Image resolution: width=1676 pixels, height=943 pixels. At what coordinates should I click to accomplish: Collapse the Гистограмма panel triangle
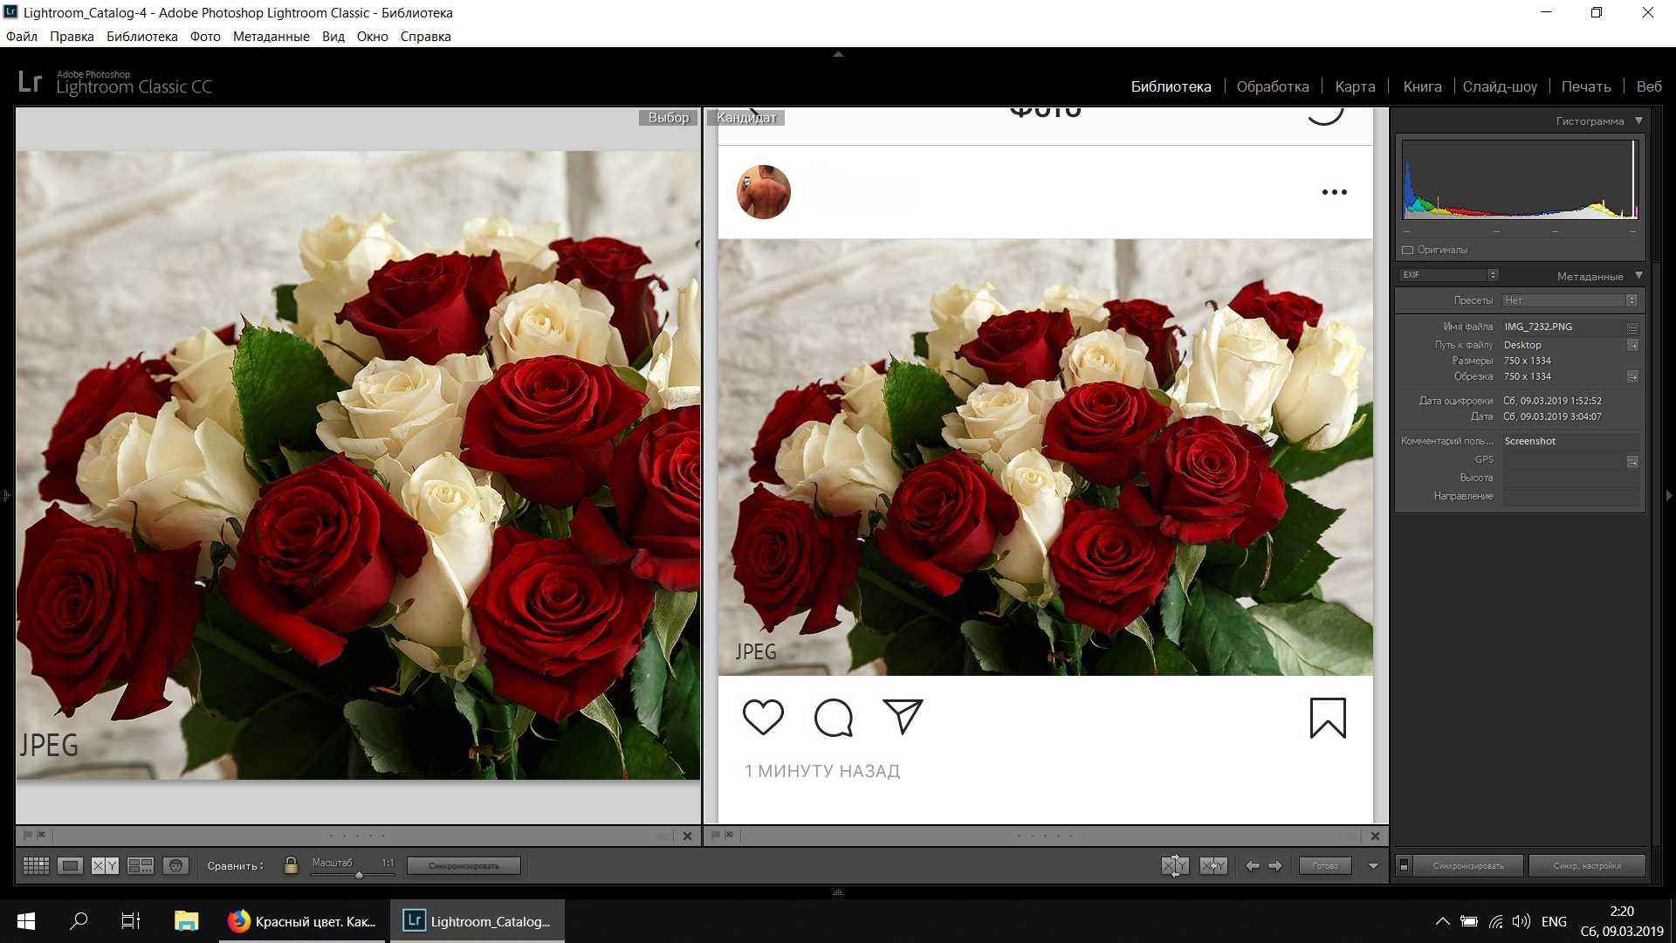coord(1638,120)
